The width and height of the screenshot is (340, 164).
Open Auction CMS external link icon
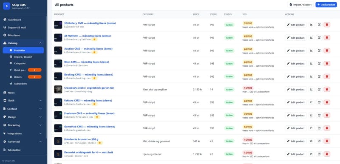click(319, 51)
